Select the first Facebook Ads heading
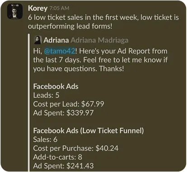Image resolution: width=187 pixels, height=172 pixels. pos(56,87)
